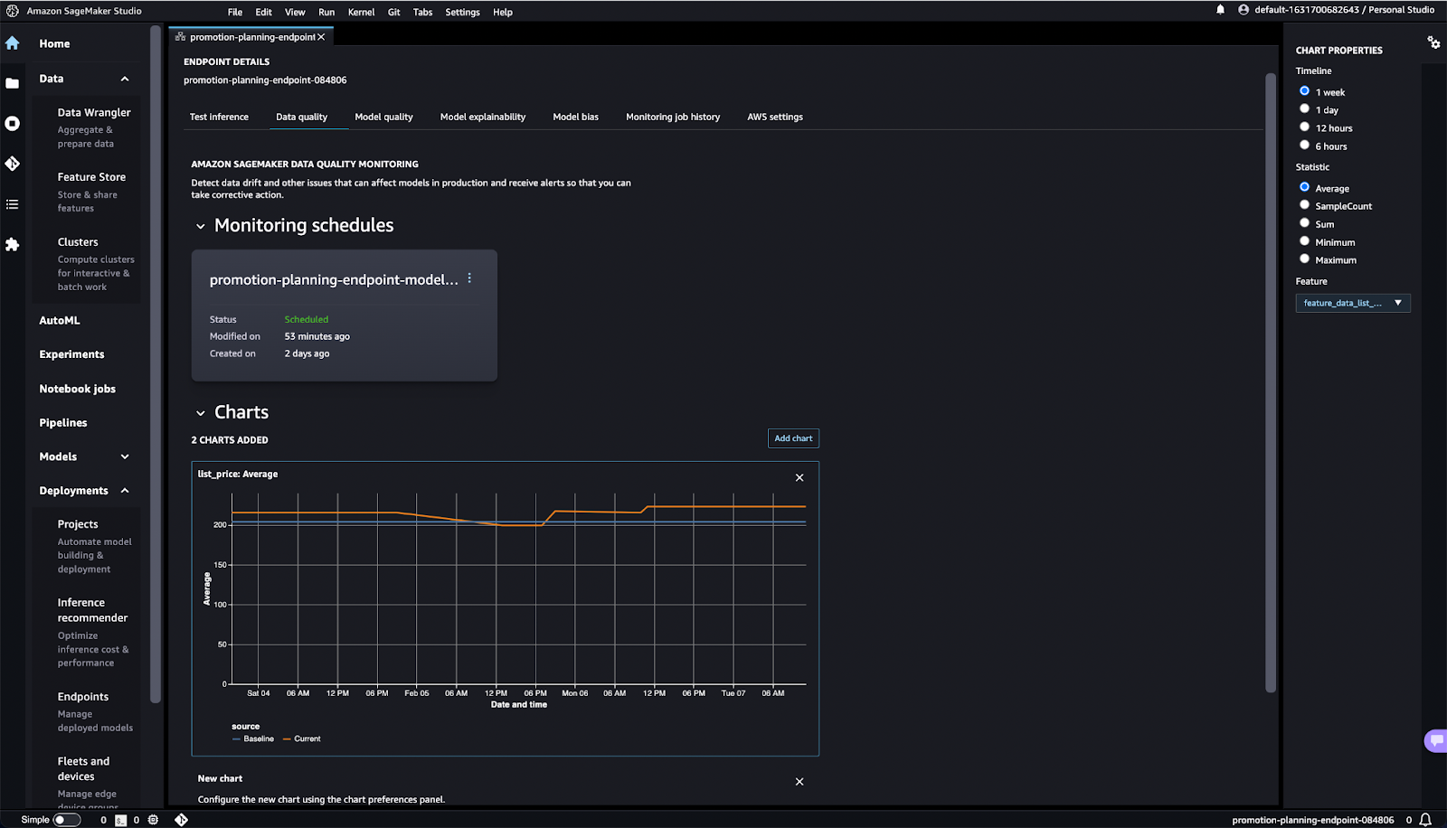Expand the Models section in sidebar
Image resolution: width=1447 pixels, height=828 pixels.
pyautogui.click(x=125, y=456)
